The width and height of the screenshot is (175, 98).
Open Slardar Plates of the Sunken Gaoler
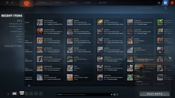click(x=110, y=32)
